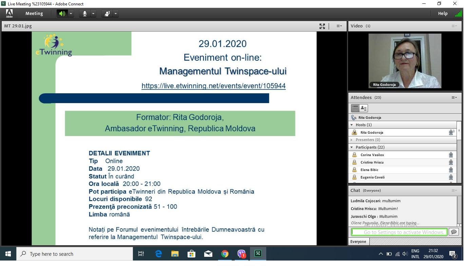The width and height of the screenshot is (464, 268).
Task: Open Viber from the taskbar
Action: coord(241,254)
